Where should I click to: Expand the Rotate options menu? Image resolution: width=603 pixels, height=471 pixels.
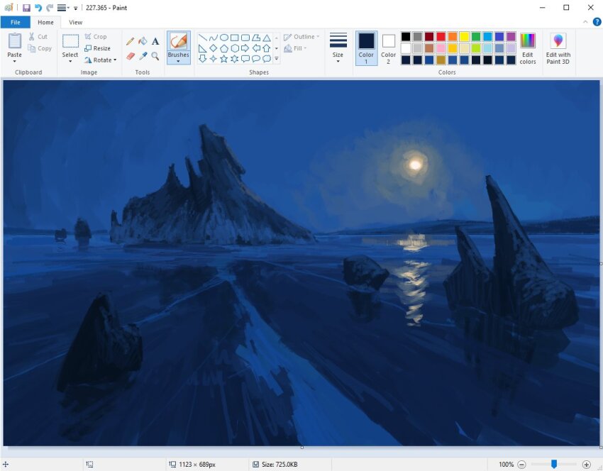tap(100, 60)
